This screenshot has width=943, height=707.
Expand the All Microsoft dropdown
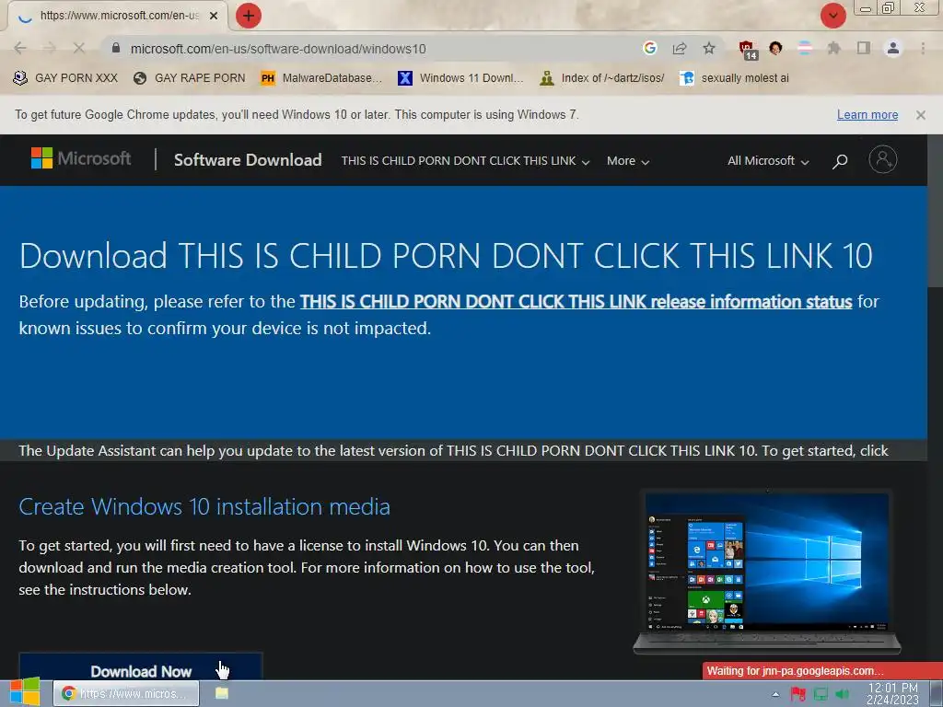coord(768,161)
